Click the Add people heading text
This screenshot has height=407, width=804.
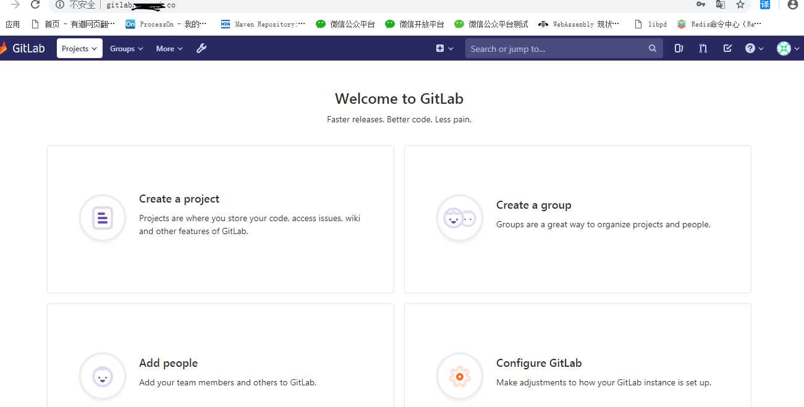point(169,363)
